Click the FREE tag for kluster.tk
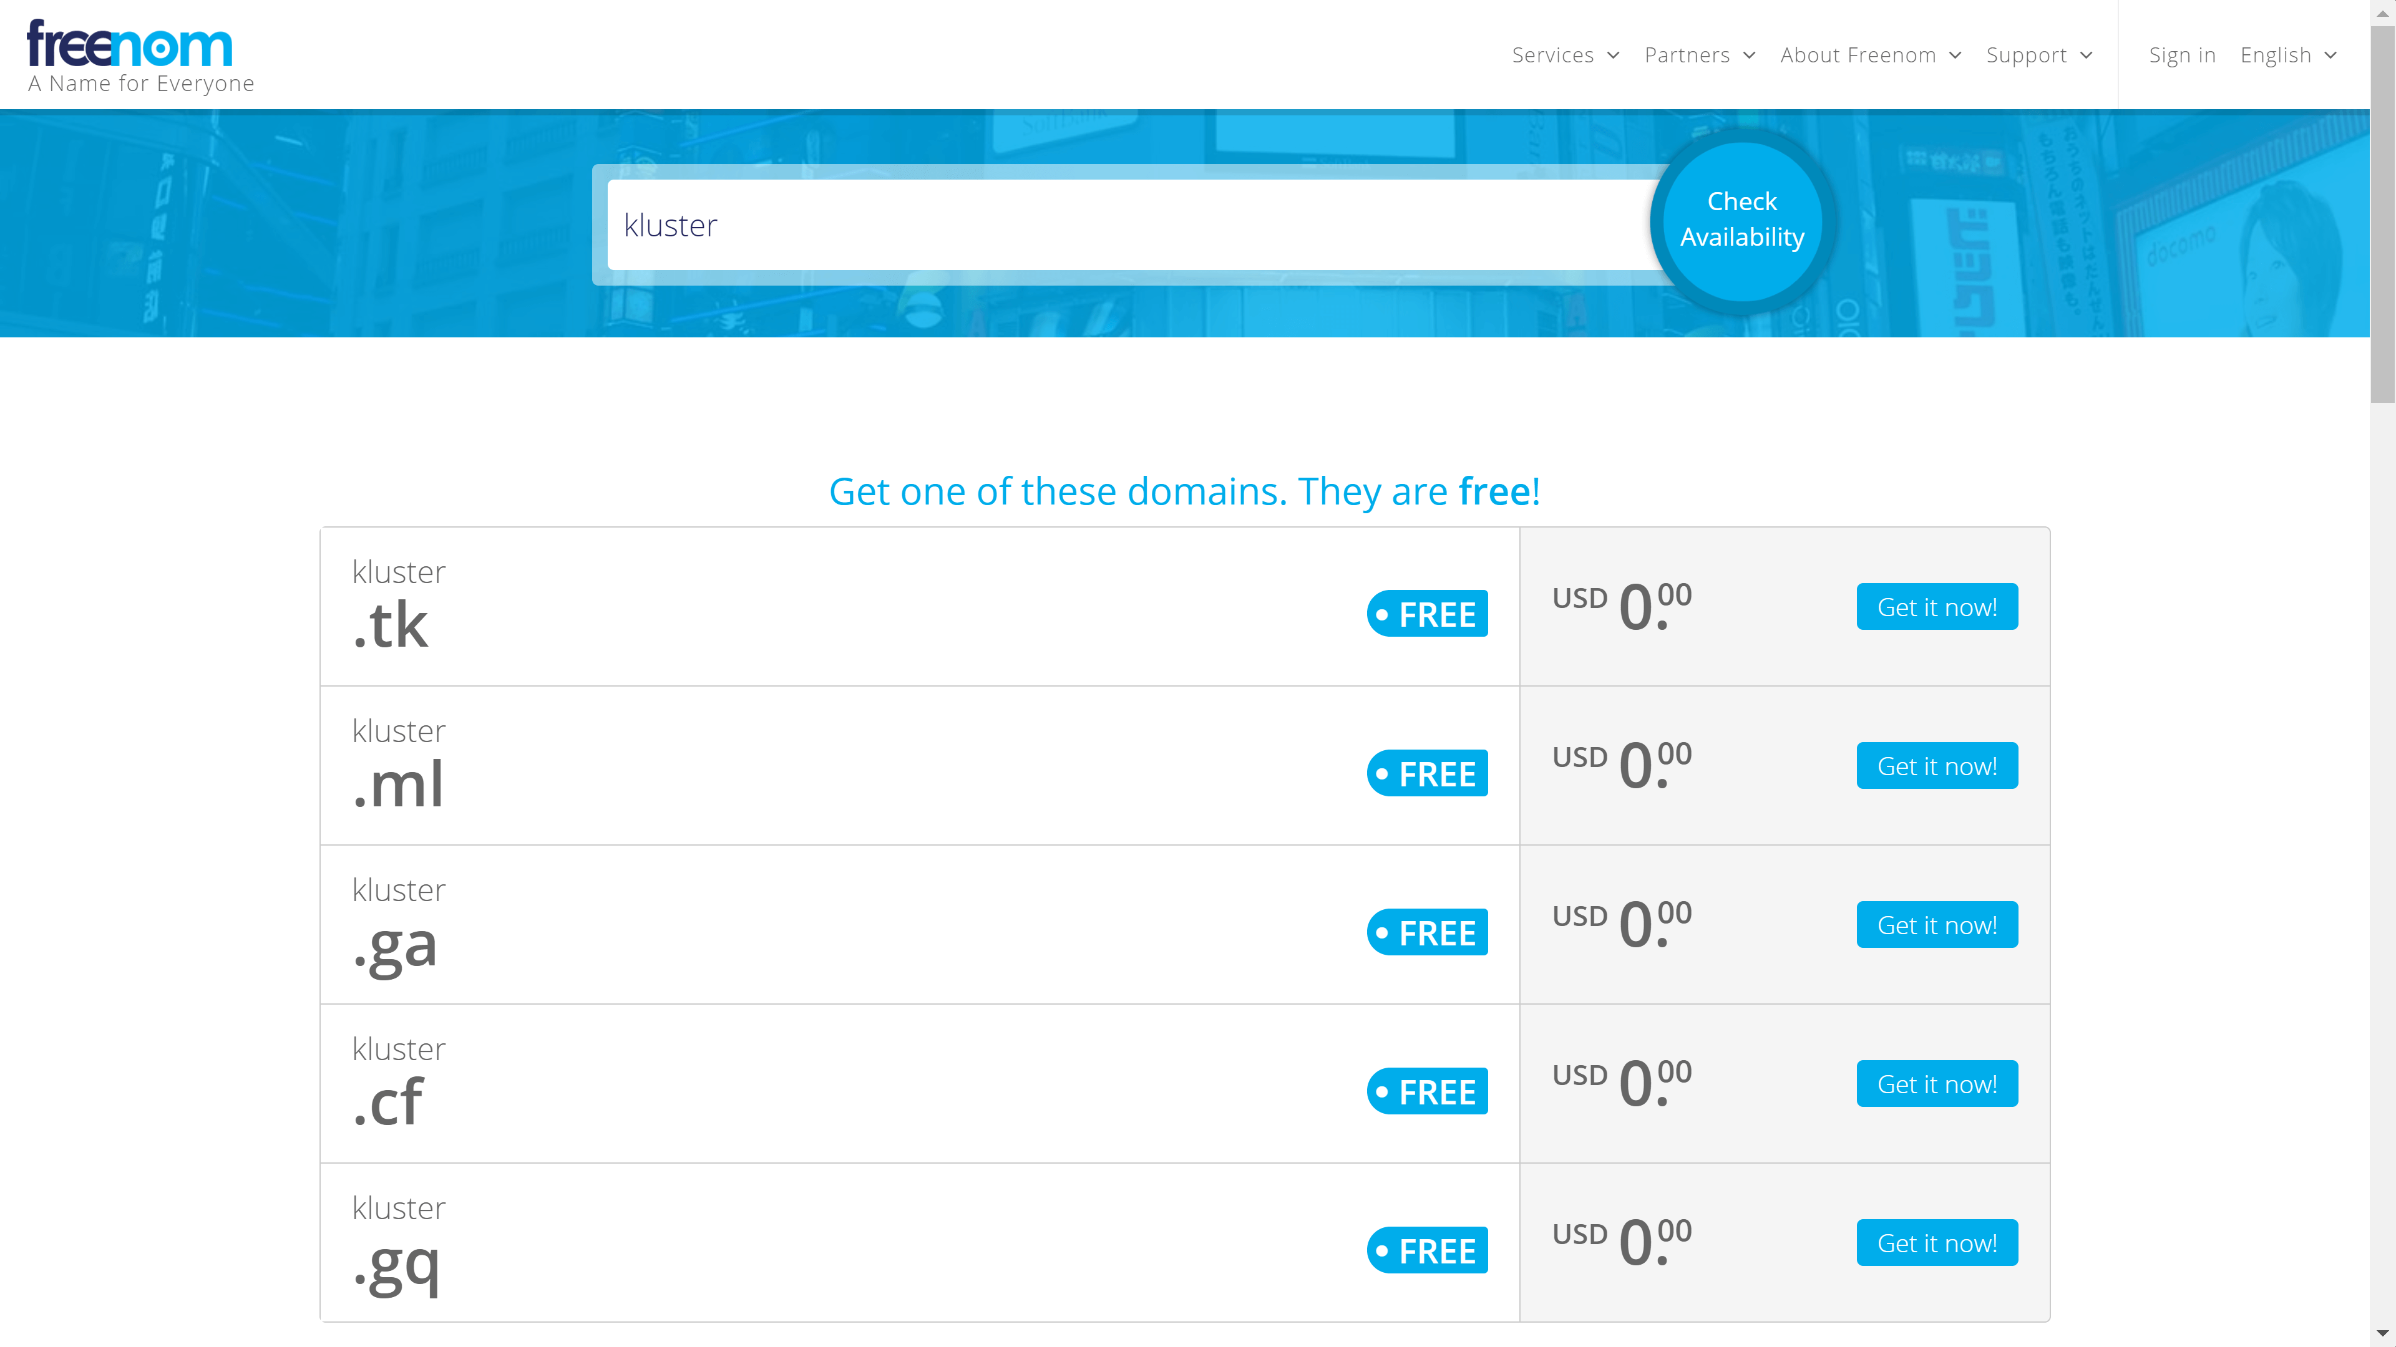This screenshot has width=2396, height=1347. [x=1427, y=614]
